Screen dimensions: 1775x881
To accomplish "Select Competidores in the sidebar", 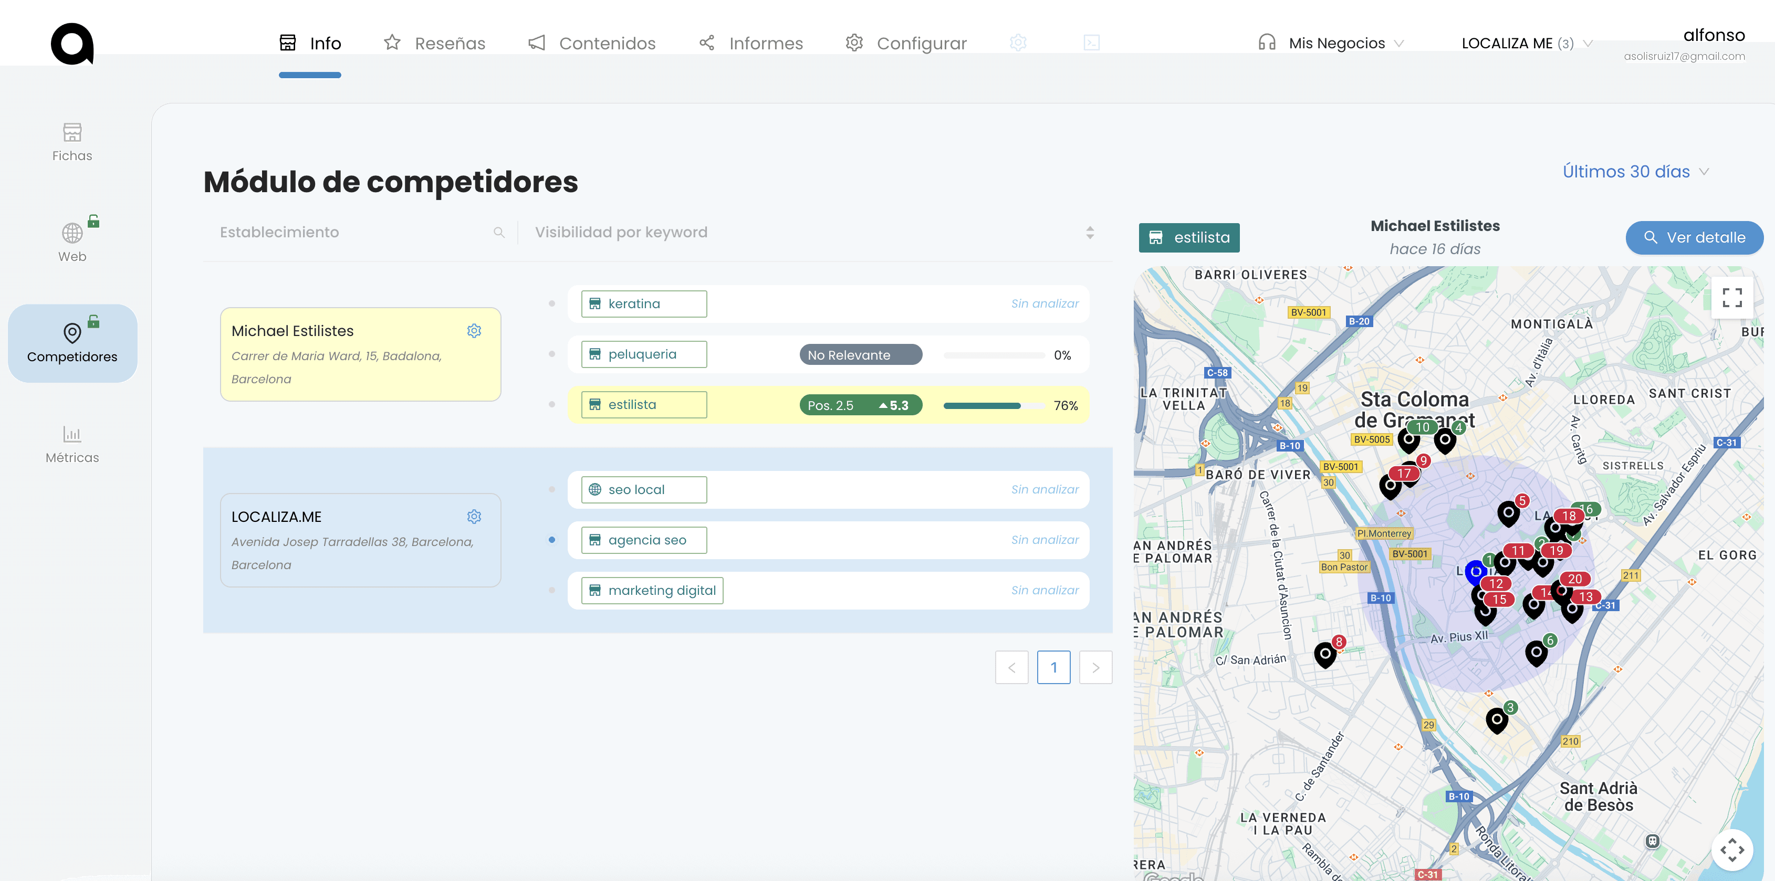I will [x=72, y=343].
